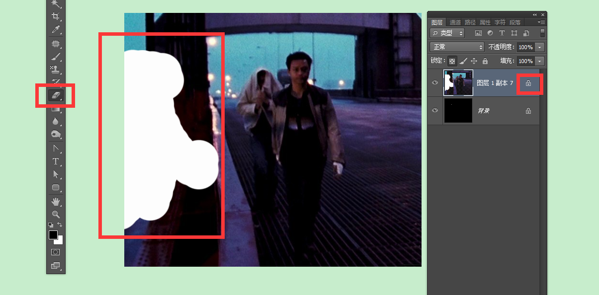Swap foreground and background colors
This screenshot has width=599, height=295.
click(60, 225)
